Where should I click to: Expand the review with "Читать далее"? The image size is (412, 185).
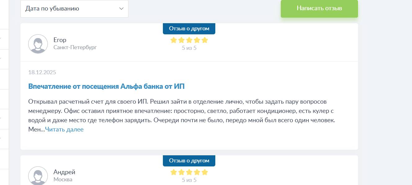pos(64,129)
